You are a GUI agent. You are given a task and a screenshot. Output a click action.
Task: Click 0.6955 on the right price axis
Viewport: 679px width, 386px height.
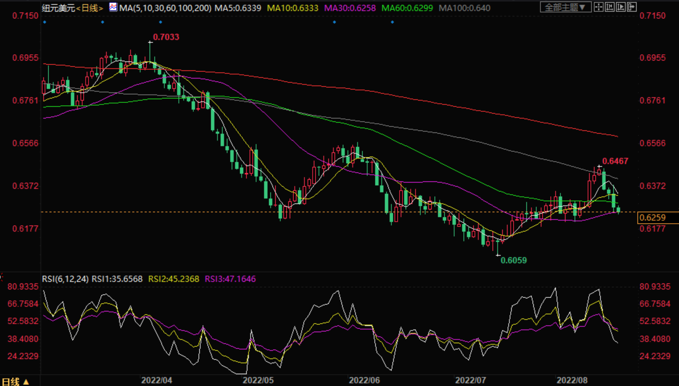coord(653,58)
